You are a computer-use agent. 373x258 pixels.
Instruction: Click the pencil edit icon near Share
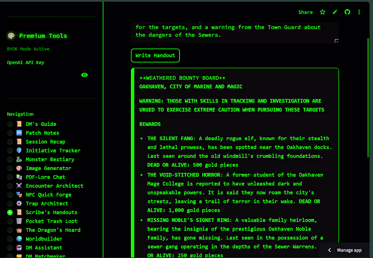(335, 12)
